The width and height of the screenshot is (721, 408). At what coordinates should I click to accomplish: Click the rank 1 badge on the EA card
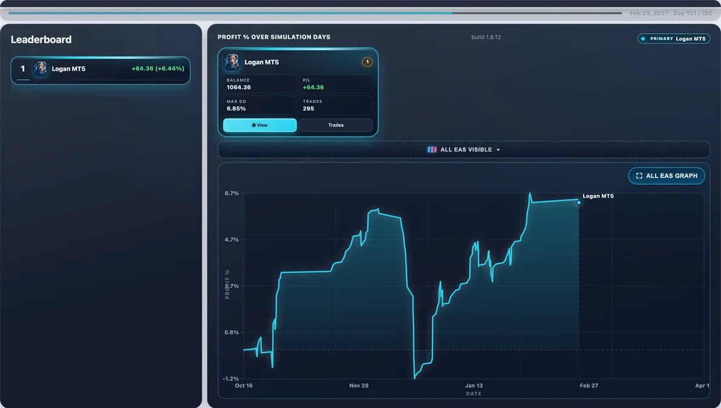[x=367, y=62]
